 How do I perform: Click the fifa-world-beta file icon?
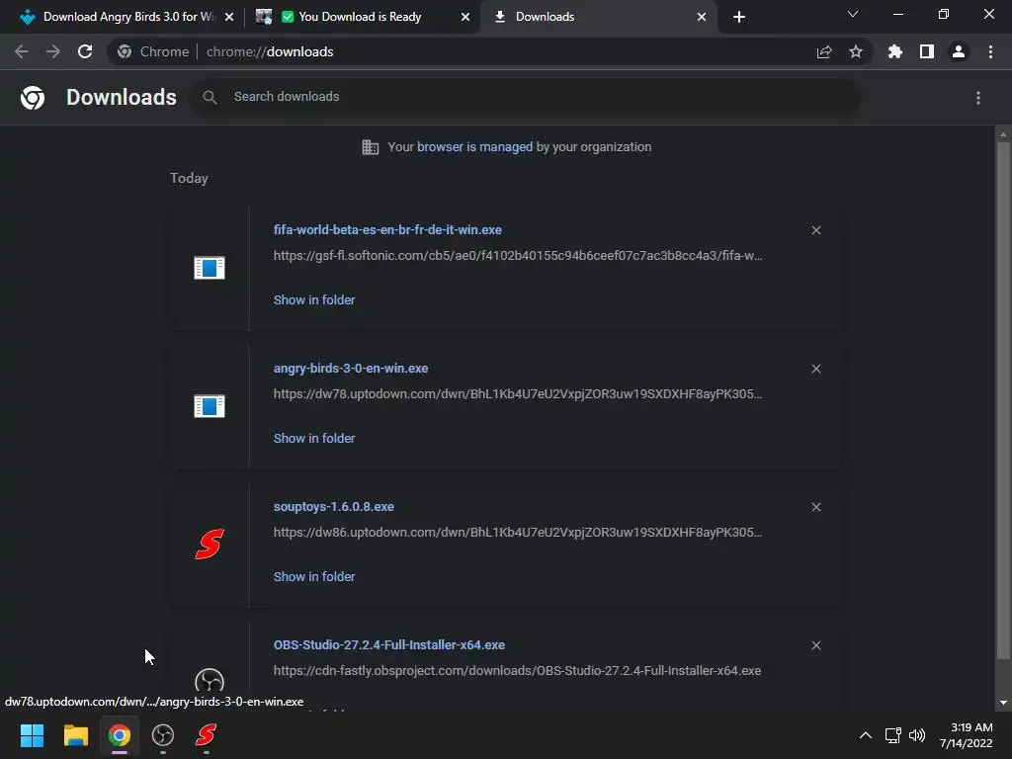[210, 267]
